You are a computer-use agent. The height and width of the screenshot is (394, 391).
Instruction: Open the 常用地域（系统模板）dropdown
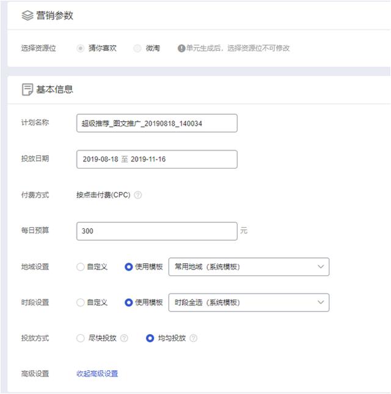249,266
